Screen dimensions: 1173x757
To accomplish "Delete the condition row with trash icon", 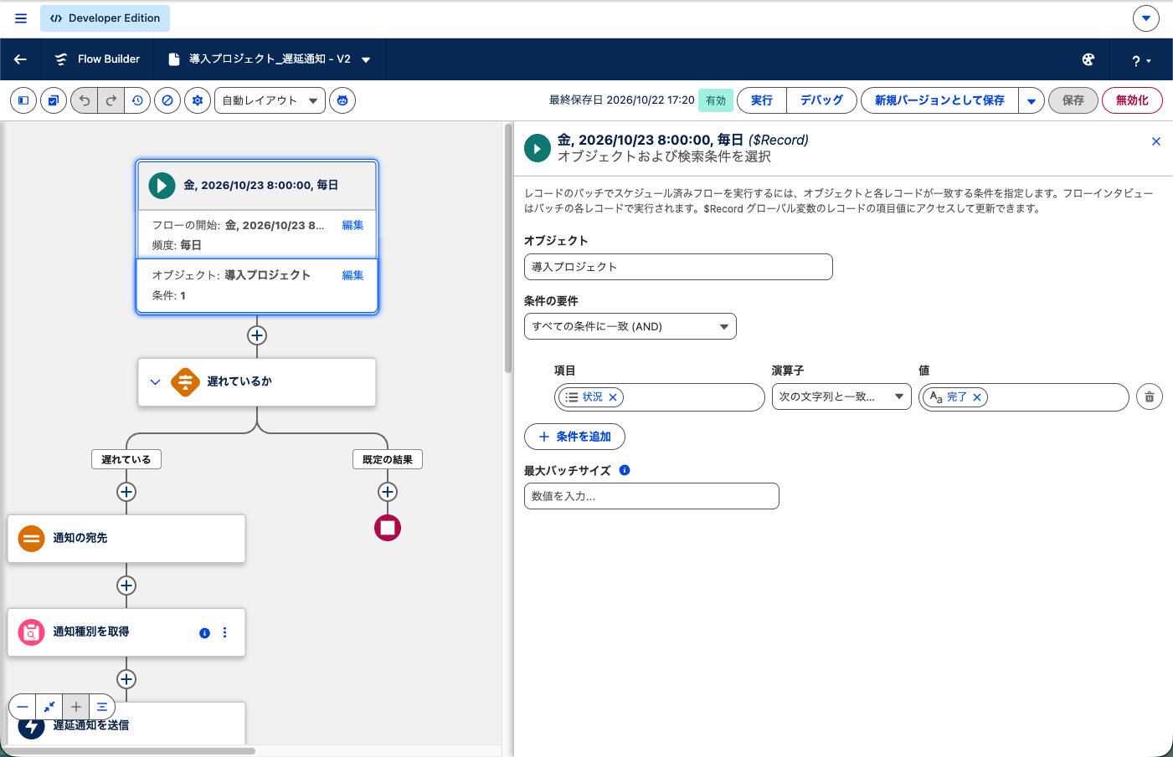I will [x=1150, y=397].
